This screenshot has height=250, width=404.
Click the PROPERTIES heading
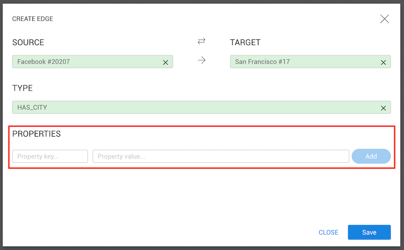pos(37,134)
